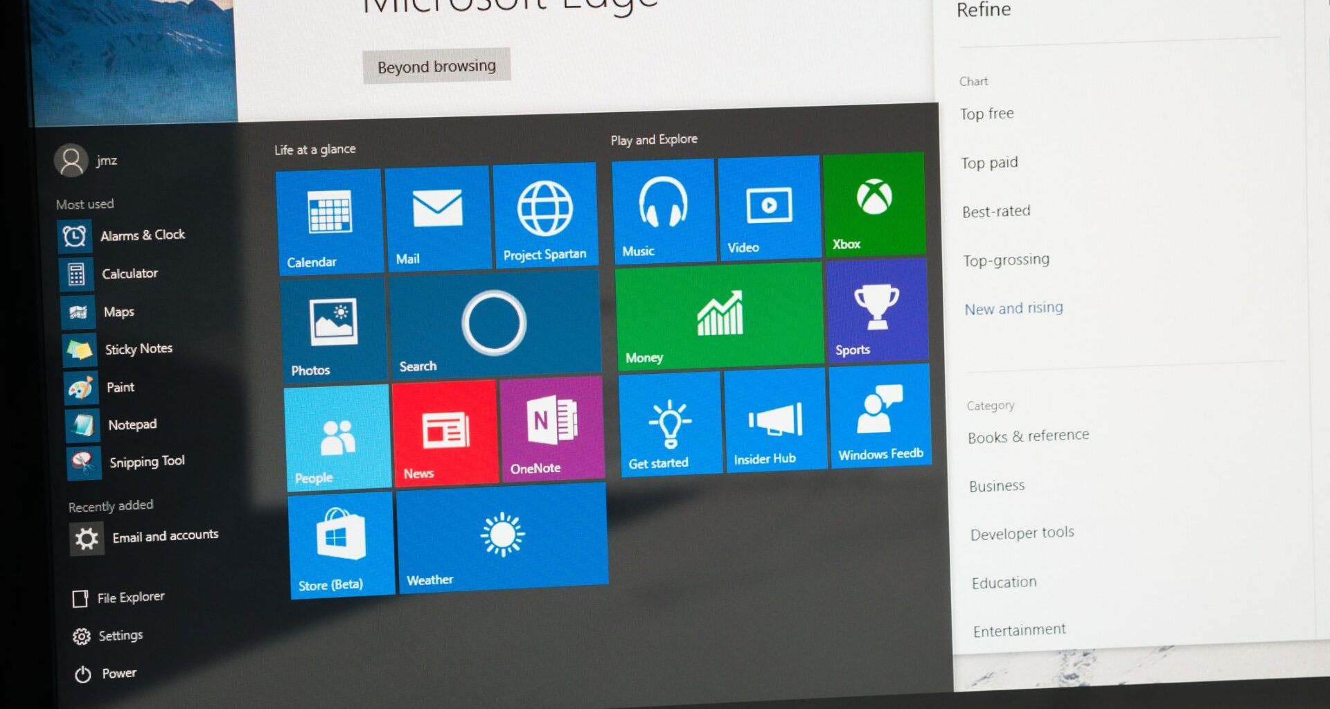Open Sticky Notes

137,348
